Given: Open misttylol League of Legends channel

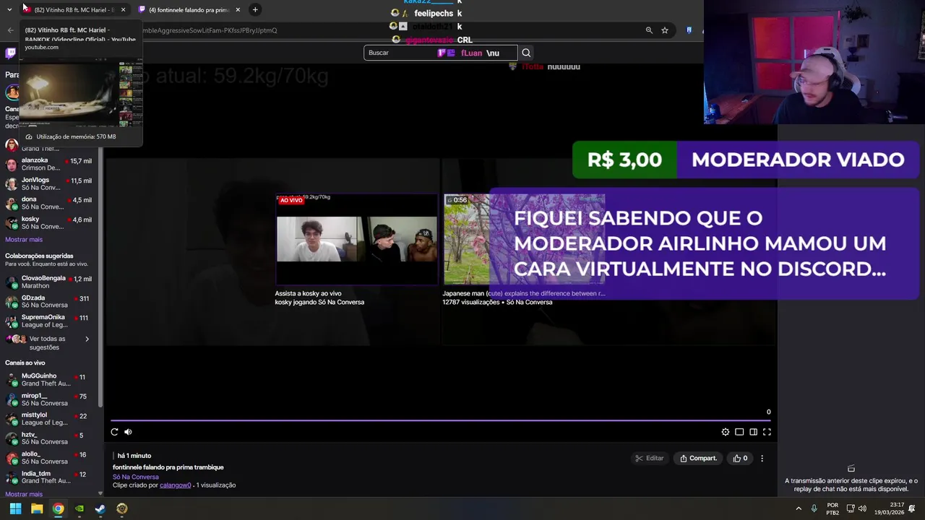Looking at the screenshot, I should coord(51,419).
